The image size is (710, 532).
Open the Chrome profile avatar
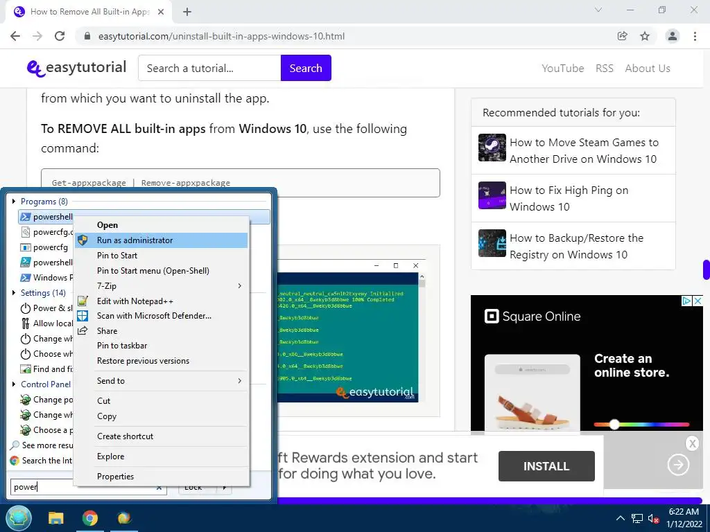pyautogui.click(x=673, y=36)
